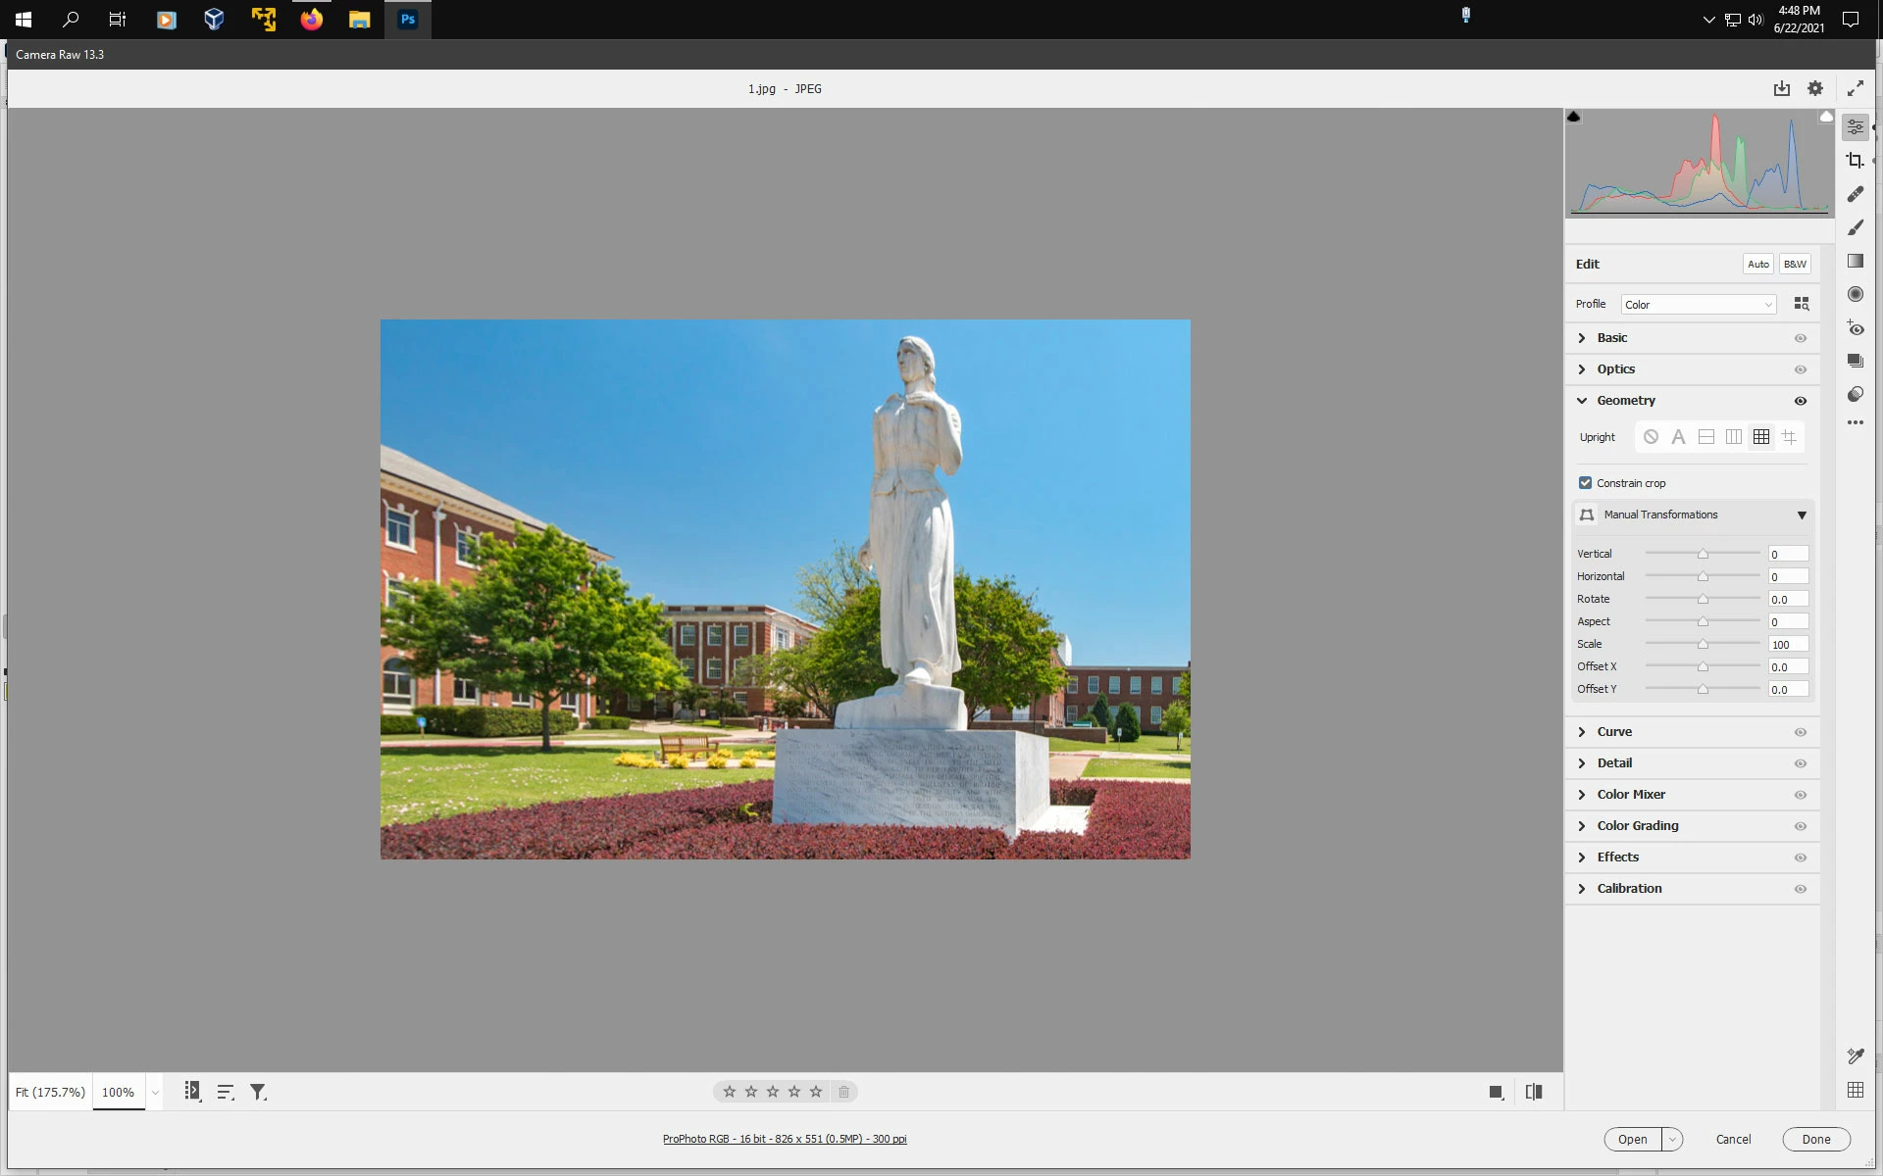Select the Spot Removal tool
This screenshot has height=1176, width=1883.
tap(1855, 194)
